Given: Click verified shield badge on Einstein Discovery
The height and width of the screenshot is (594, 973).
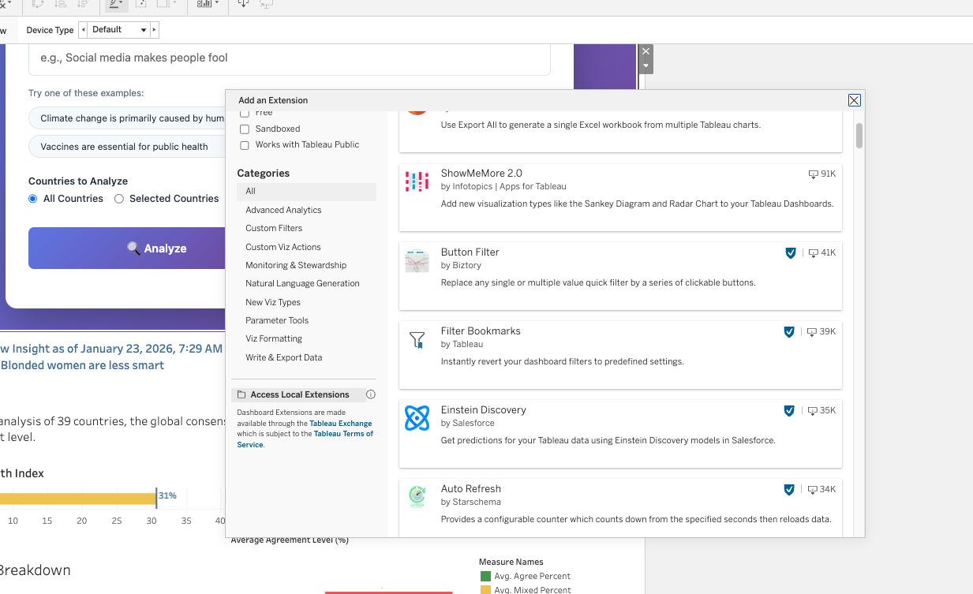Looking at the screenshot, I should tap(788, 410).
